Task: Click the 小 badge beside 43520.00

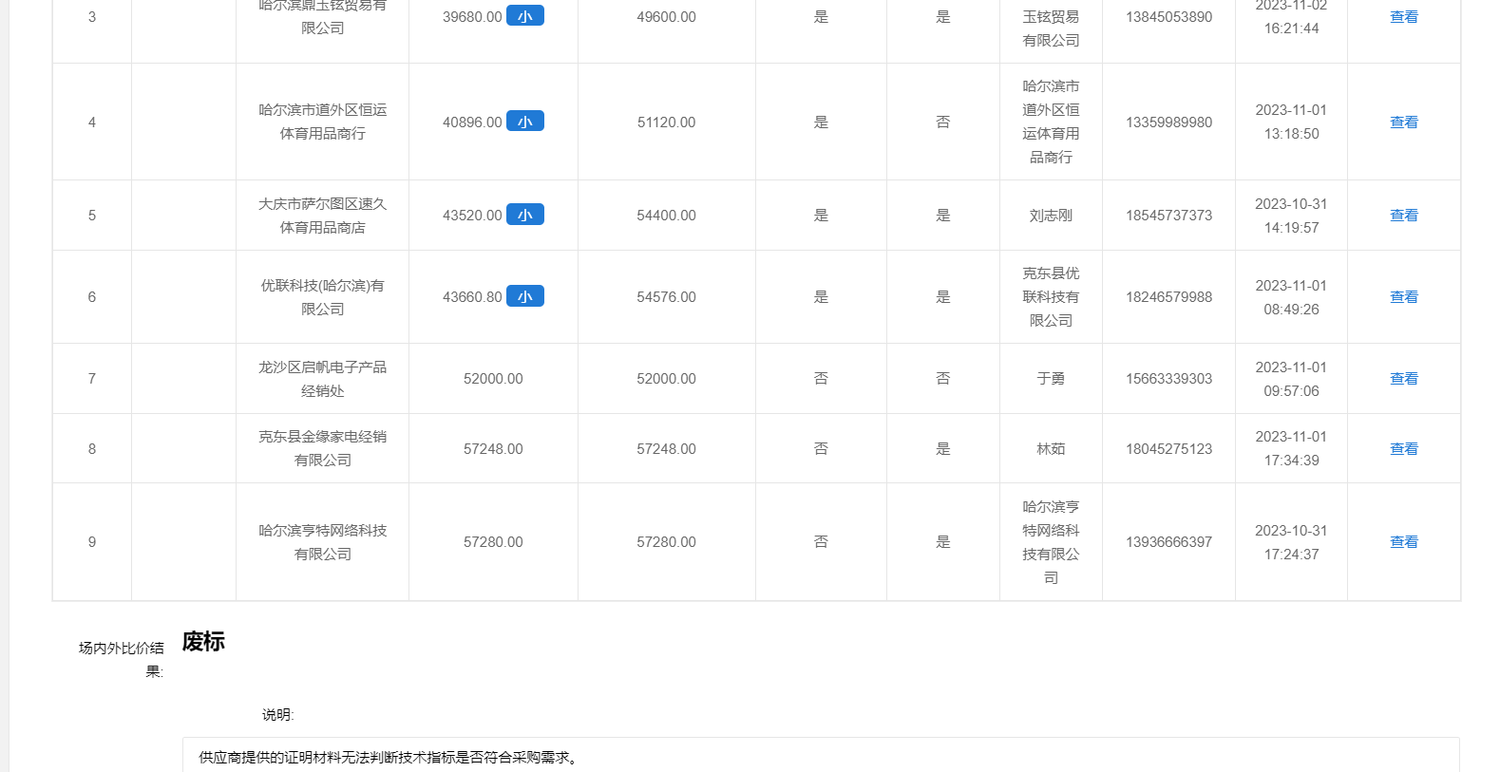Action: (x=524, y=215)
